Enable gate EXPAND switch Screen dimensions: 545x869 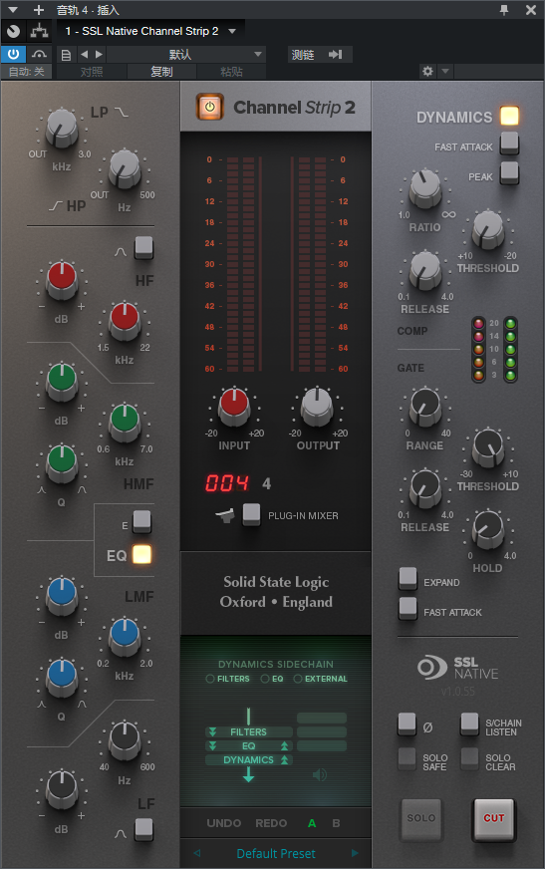pos(409,579)
